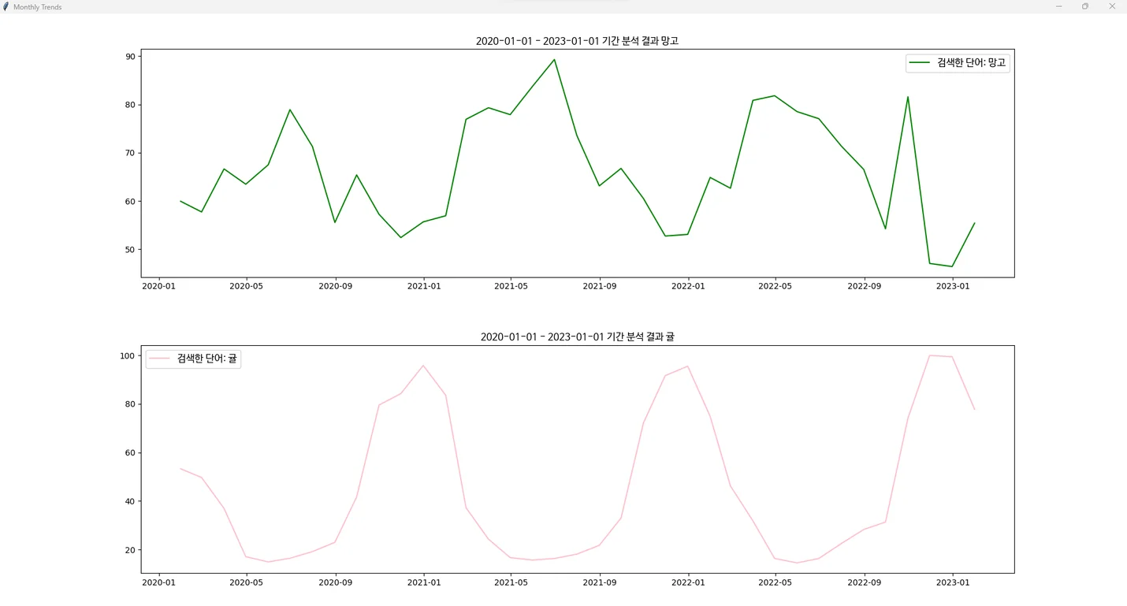Click the y-axis label 70 on the top chart

tap(130, 153)
